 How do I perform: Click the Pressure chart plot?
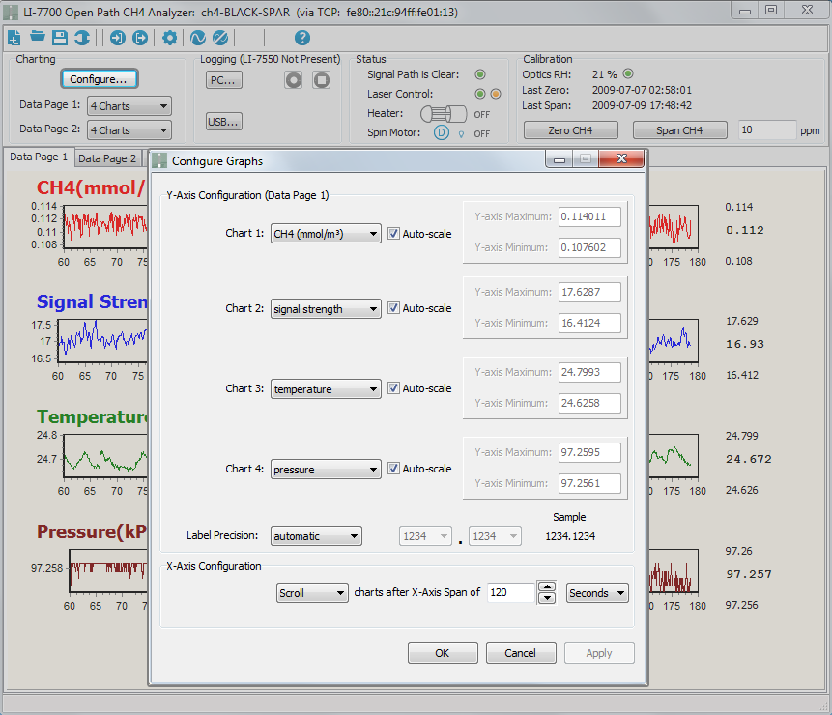point(108,571)
